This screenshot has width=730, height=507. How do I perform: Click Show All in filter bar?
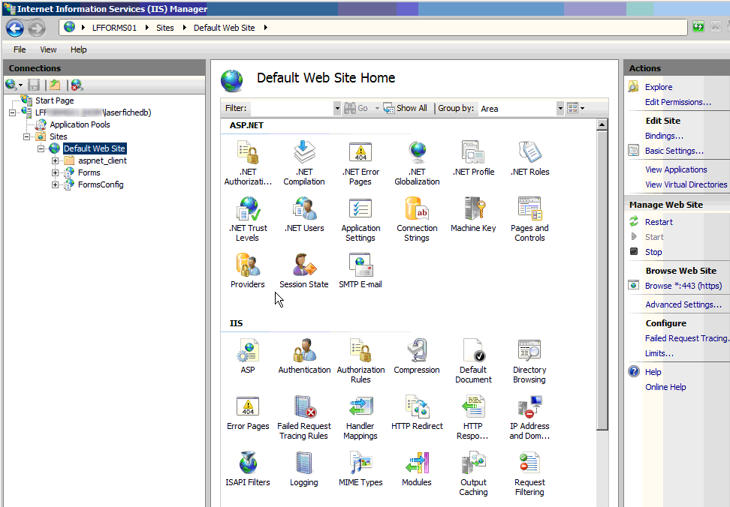click(405, 108)
